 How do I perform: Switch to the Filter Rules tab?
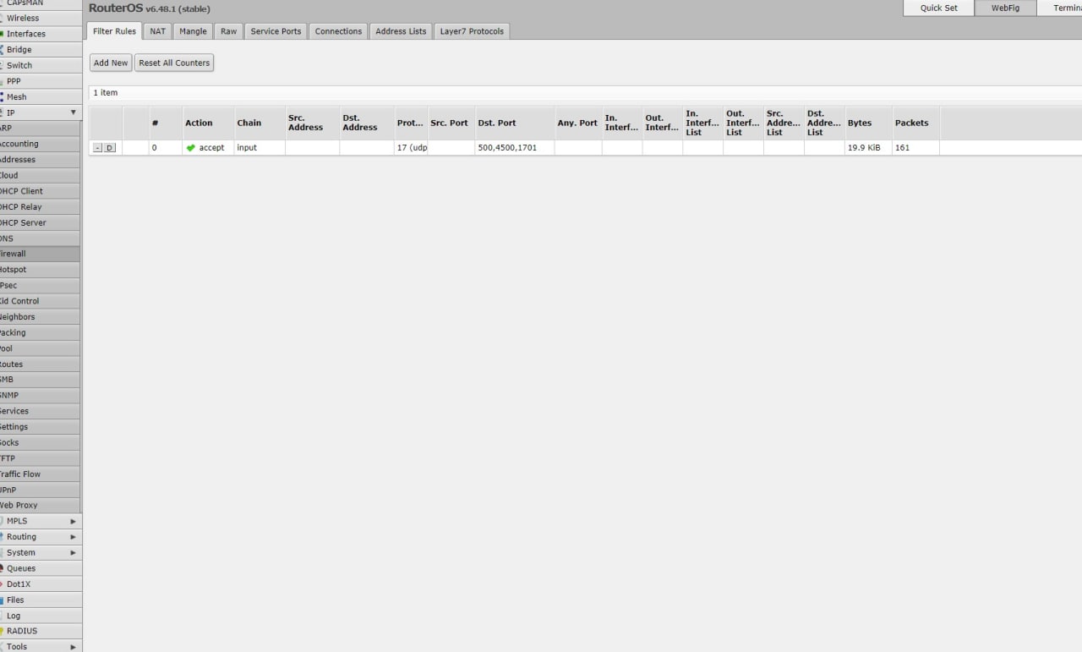(114, 31)
